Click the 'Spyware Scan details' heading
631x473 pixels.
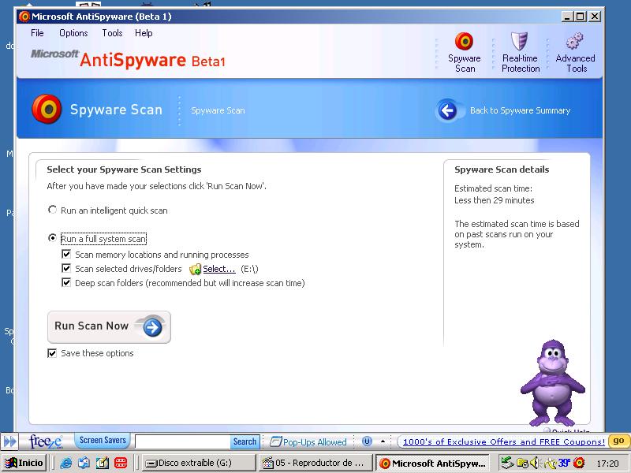(x=502, y=169)
